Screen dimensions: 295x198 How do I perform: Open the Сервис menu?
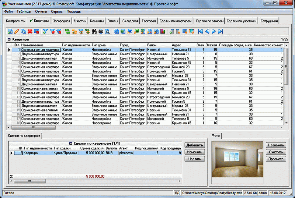pyautogui.click(x=56, y=12)
